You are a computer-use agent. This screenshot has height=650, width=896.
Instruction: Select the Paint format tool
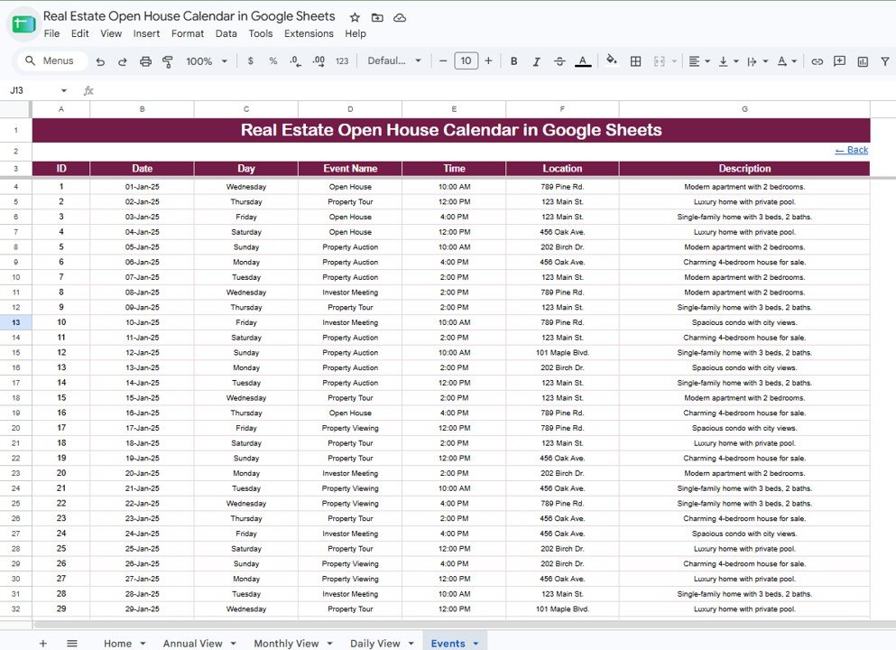tap(168, 61)
